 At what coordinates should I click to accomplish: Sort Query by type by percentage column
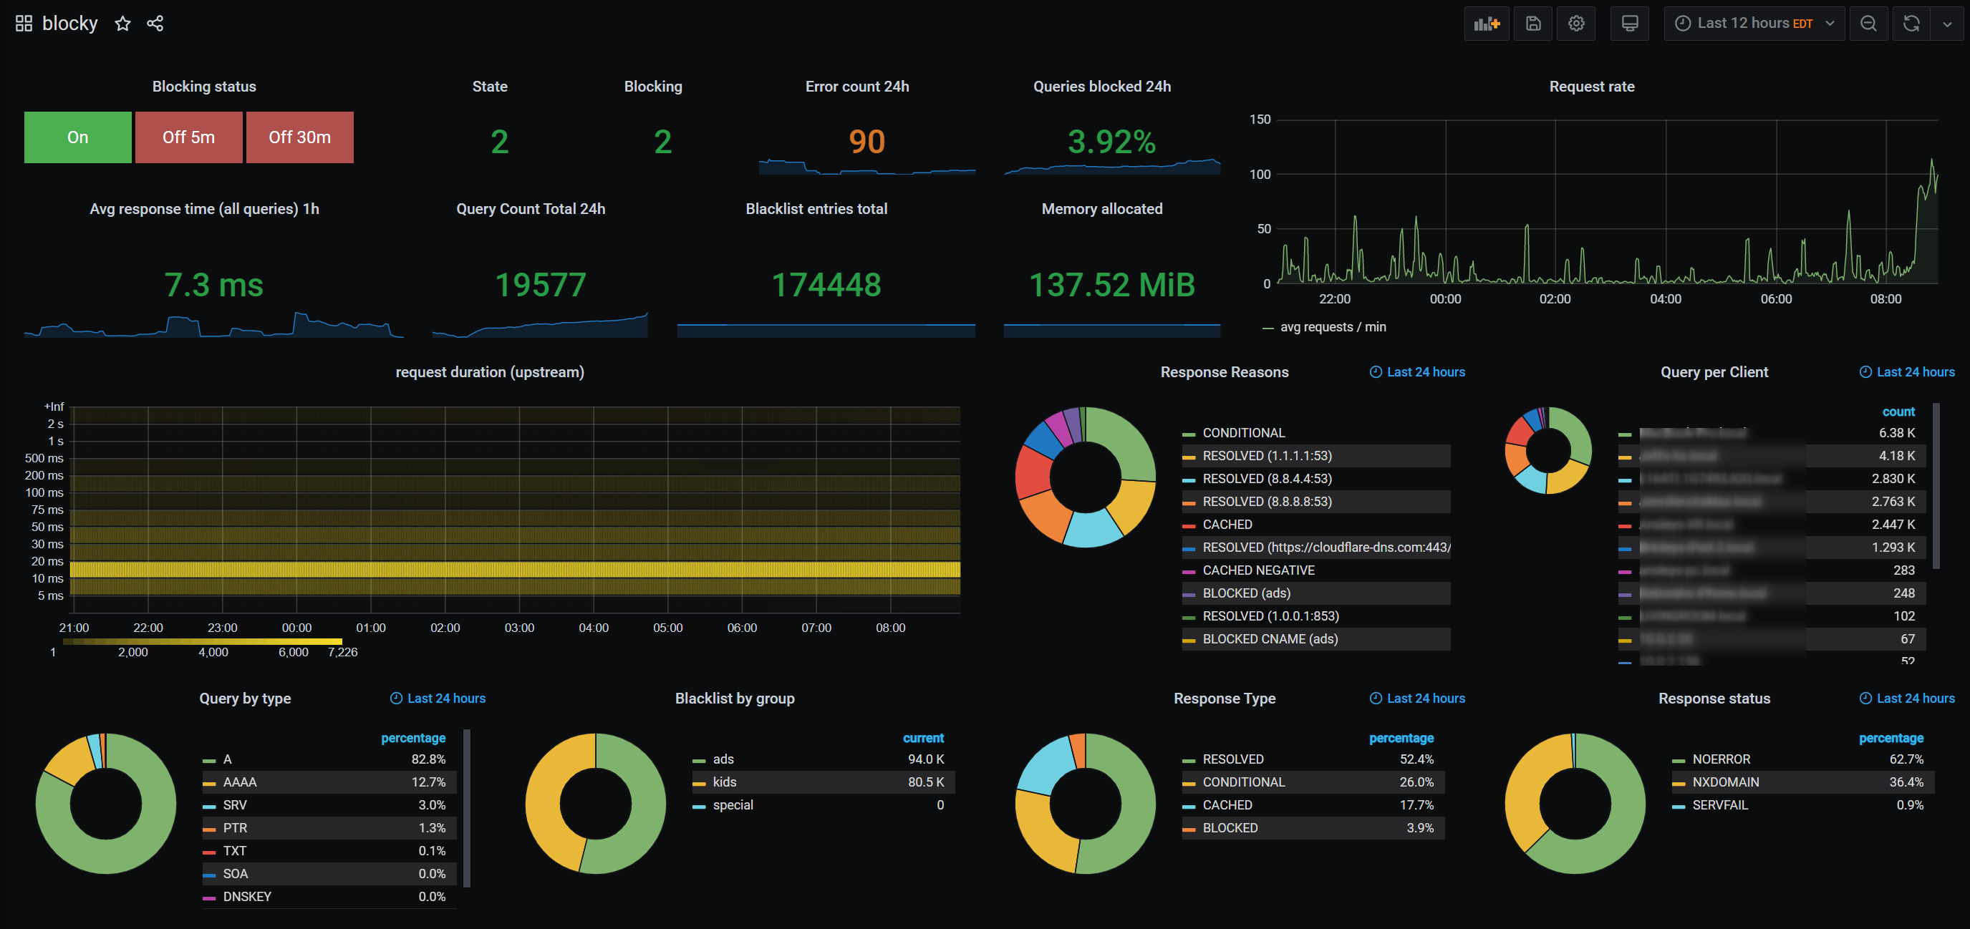click(x=413, y=738)
